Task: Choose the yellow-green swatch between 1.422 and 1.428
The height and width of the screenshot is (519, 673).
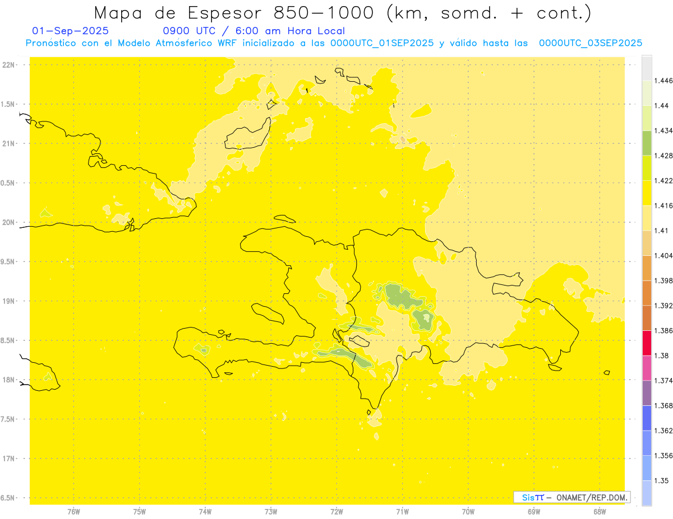Action: (647, 167)
